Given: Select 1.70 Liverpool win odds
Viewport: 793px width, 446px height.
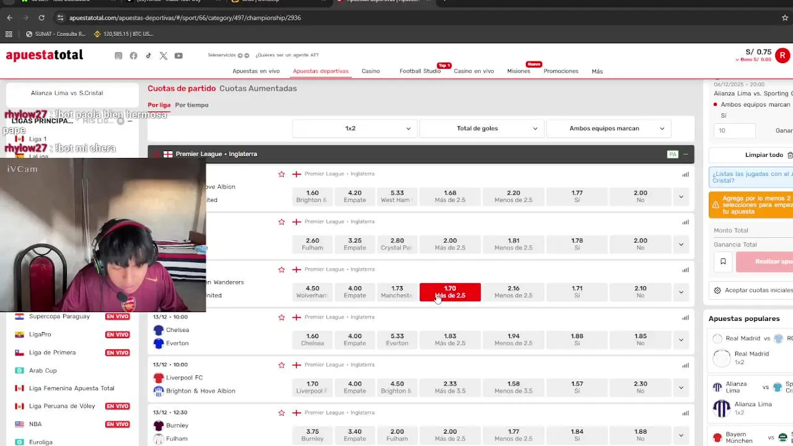Looking at the screenshot, I should 312,387.
